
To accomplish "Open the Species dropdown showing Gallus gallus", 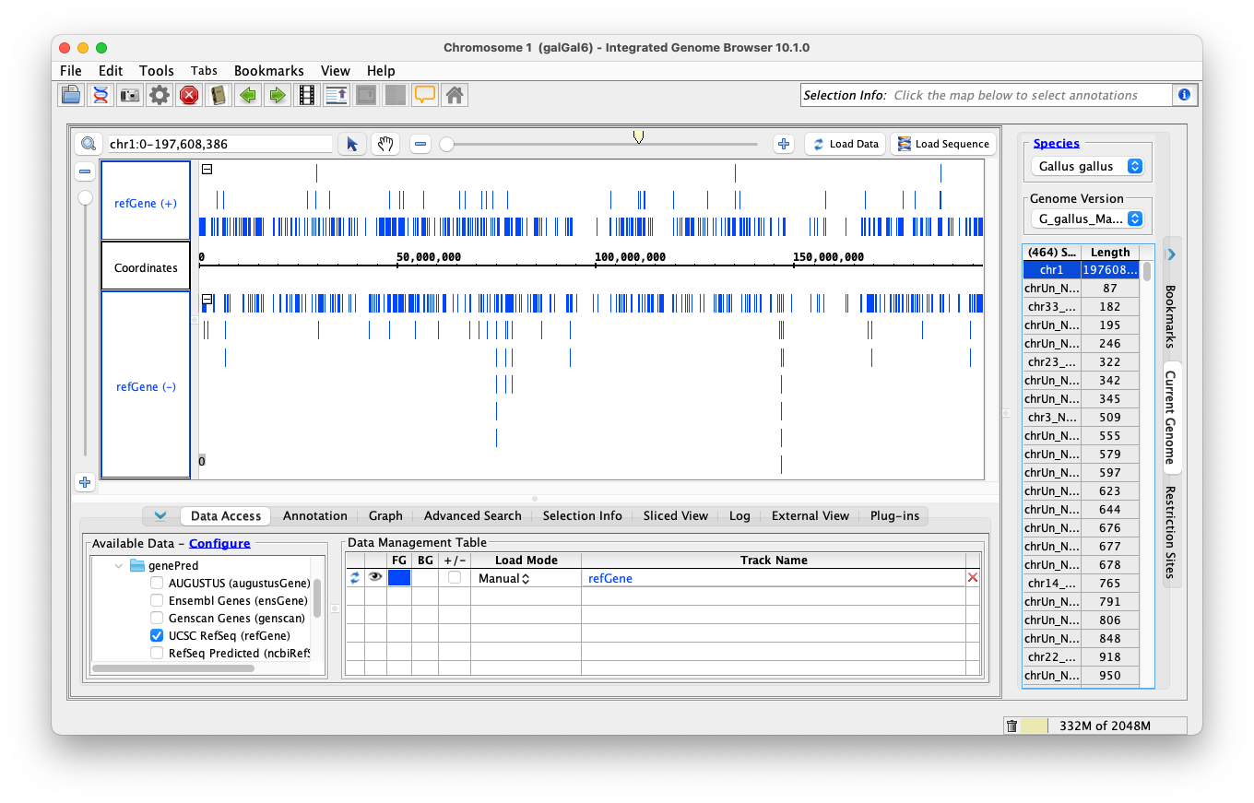I will click(x=1089, y=167).
